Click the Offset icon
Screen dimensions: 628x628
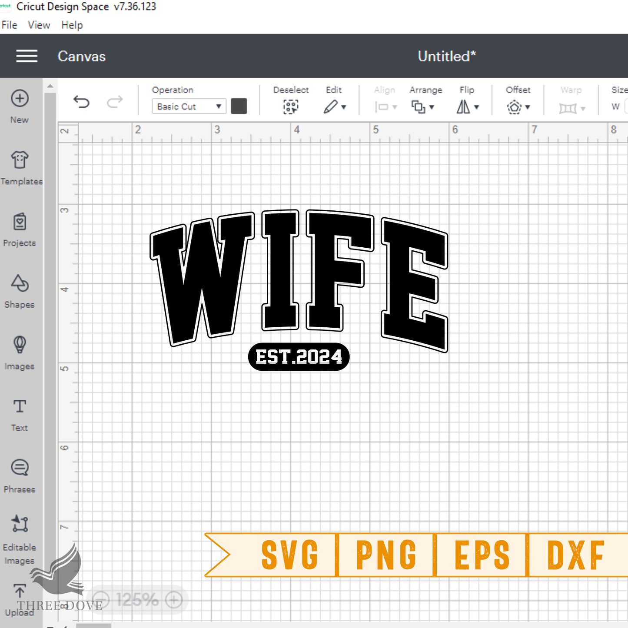coord(514,107)
